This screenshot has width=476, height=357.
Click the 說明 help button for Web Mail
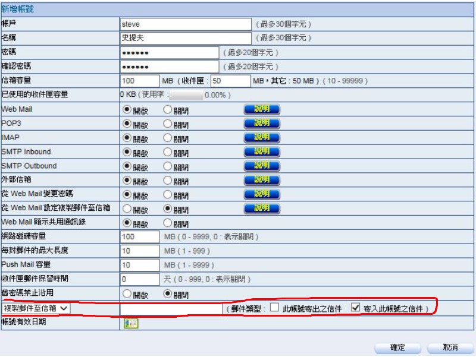point(262,109)
